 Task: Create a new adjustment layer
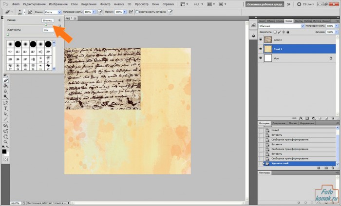pos(314,117)
